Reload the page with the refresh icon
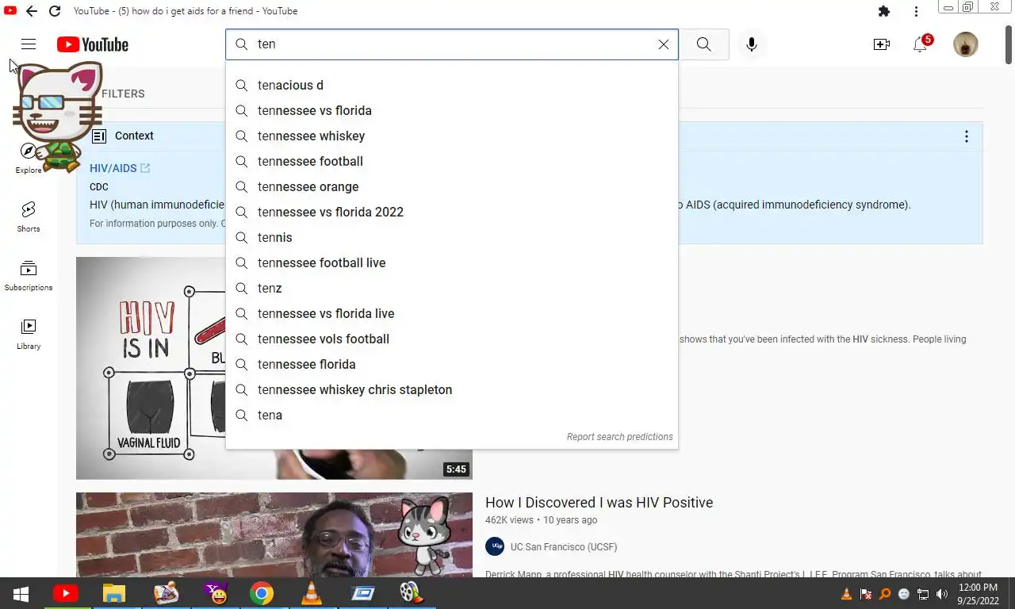The image size is (1015, 609). [55, 11]
